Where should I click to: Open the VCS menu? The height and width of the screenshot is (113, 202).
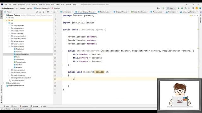(62, 4)
